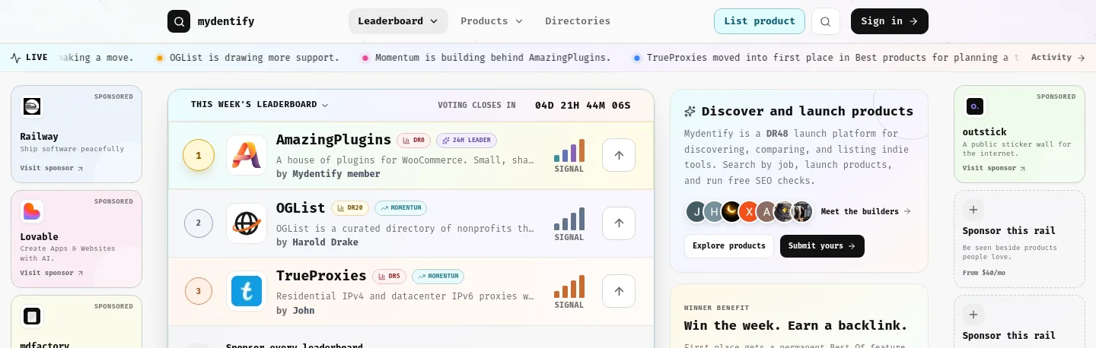Upvote AmazingPlugins with the arrow button

(619, 155)
